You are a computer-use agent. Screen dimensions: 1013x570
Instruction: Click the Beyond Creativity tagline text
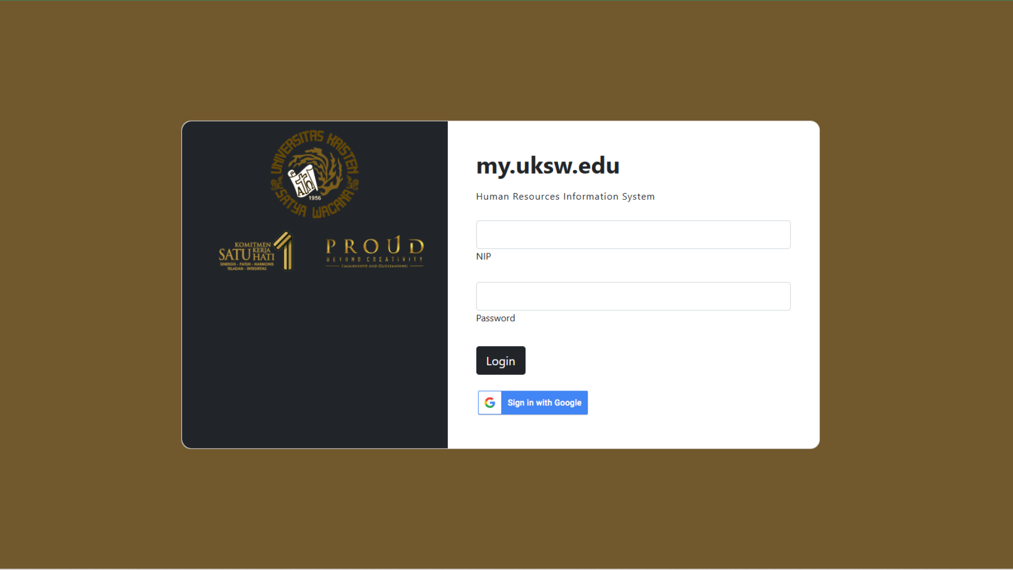375,259
